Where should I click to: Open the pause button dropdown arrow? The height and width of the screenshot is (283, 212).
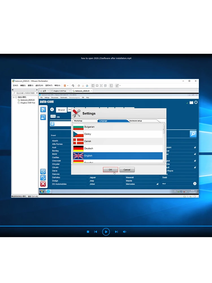(68, 86)
